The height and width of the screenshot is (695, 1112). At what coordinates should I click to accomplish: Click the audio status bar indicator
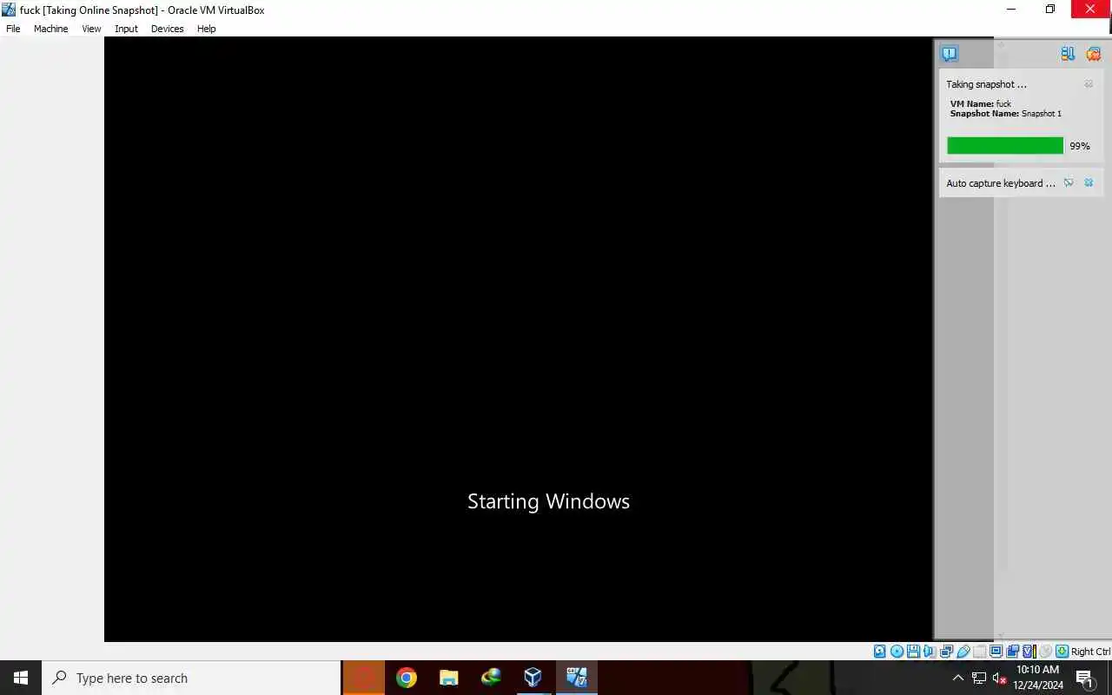click(x=930, y=652)
